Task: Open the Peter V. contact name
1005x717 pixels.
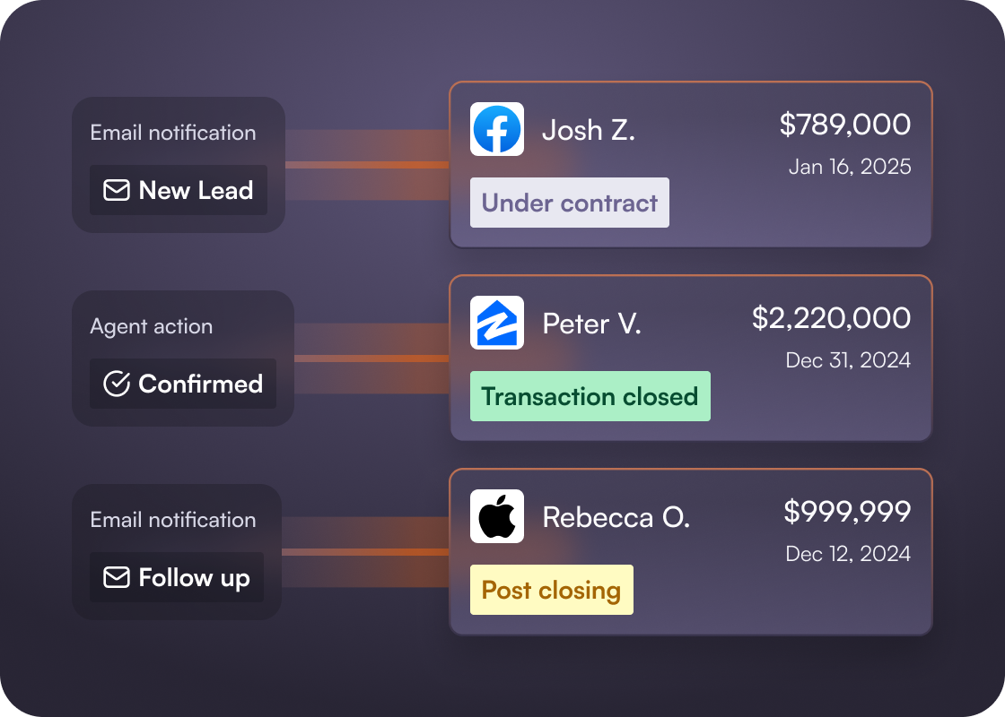Action: coord(591,324)
